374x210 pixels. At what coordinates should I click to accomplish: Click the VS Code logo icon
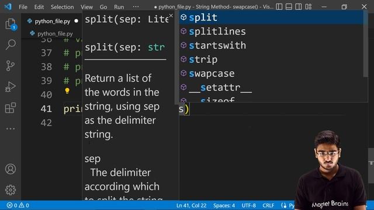[x=8, y=6]
